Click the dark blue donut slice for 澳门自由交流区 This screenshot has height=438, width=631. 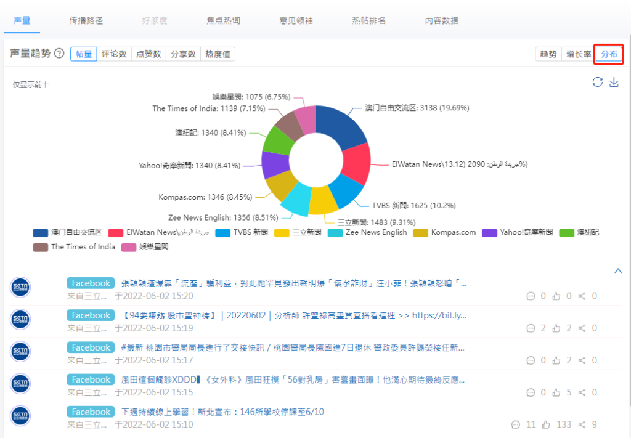[x=345, y=128]
